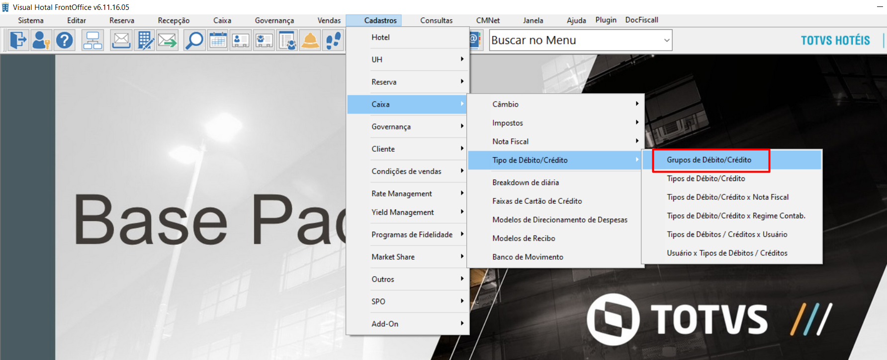
Task: Select Usuário x Tipos de Débitos / Créditos
Action: 732,253
